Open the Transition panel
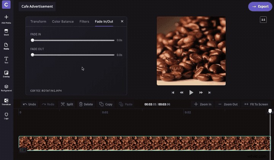This screenshot has width=274, height=160. 6,102
